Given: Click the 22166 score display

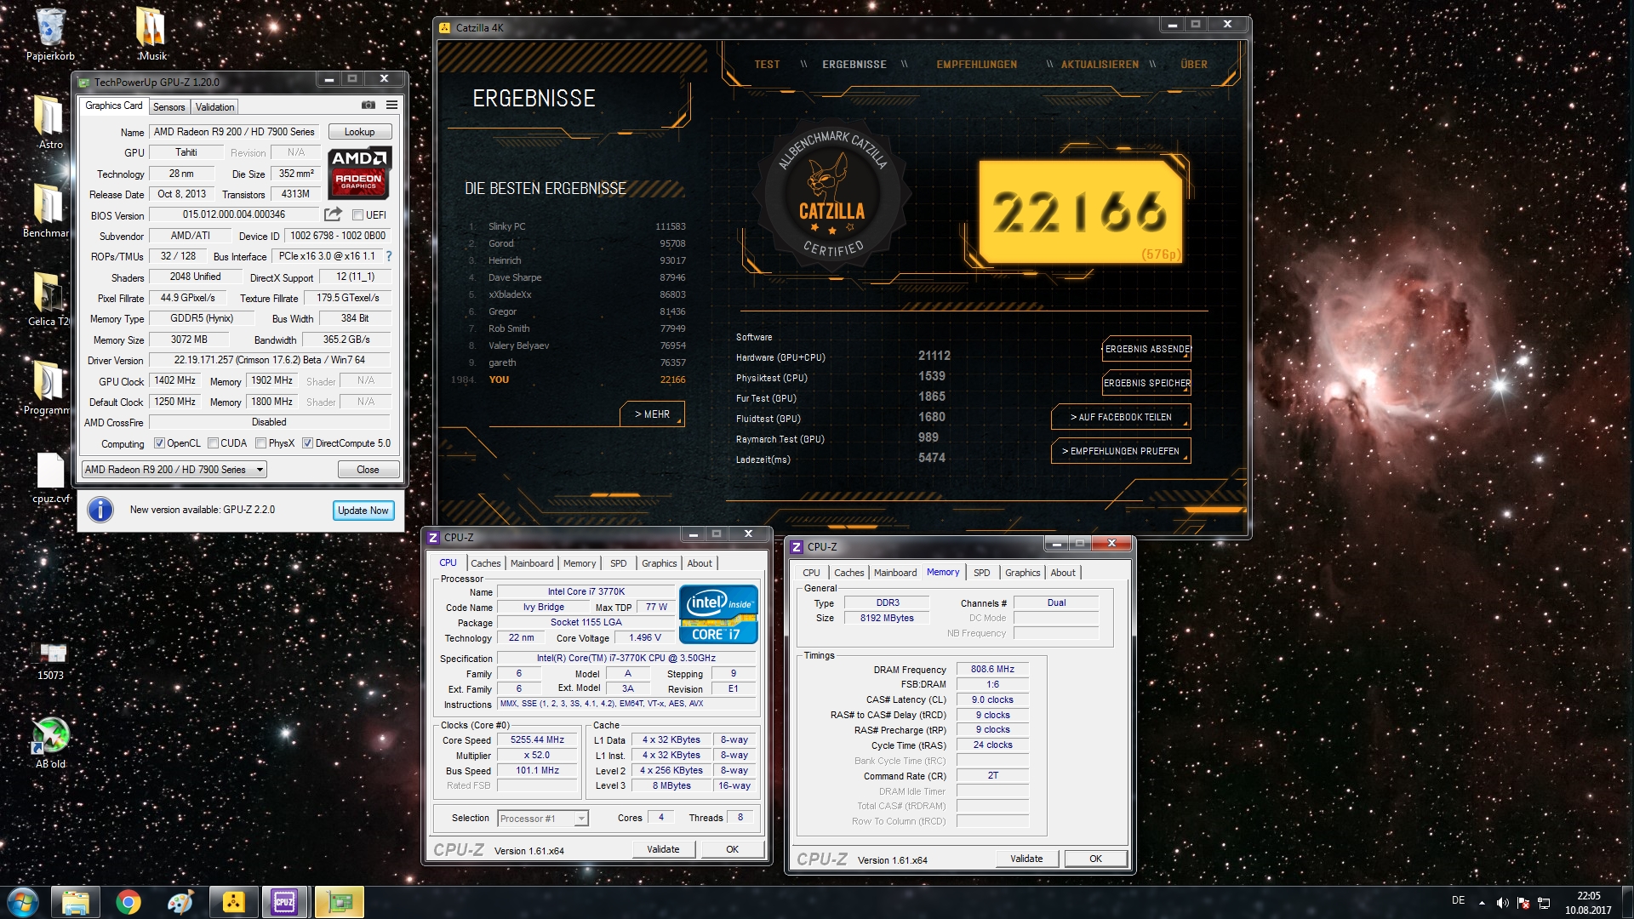Looking at the screenshot, I should tap(1079, 212).
